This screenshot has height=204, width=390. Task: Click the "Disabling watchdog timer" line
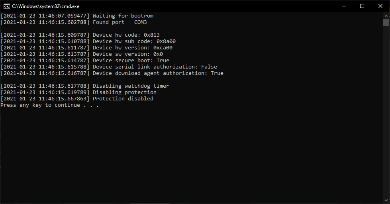pos(131,86)
